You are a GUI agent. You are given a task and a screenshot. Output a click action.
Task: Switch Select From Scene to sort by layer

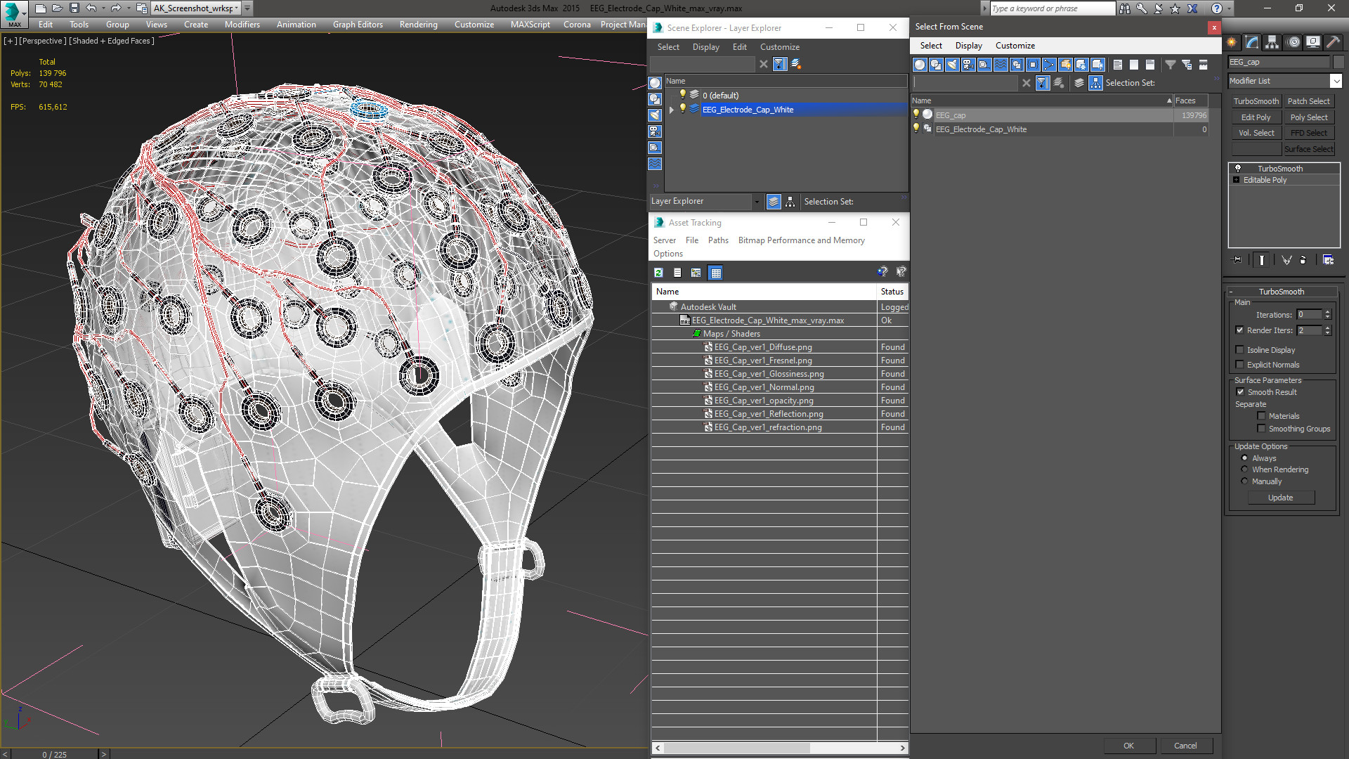[x=1079, y=83]
